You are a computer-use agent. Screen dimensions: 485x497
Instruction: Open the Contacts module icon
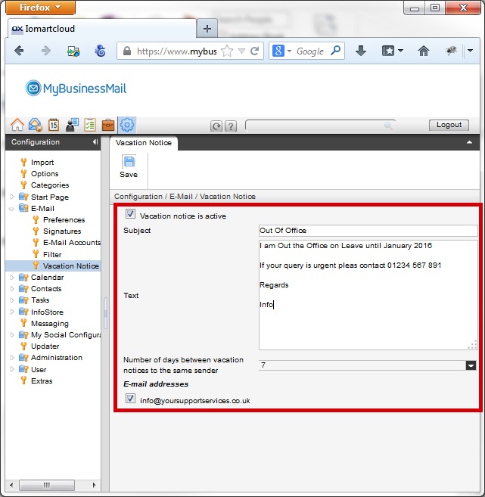(72, 126)
